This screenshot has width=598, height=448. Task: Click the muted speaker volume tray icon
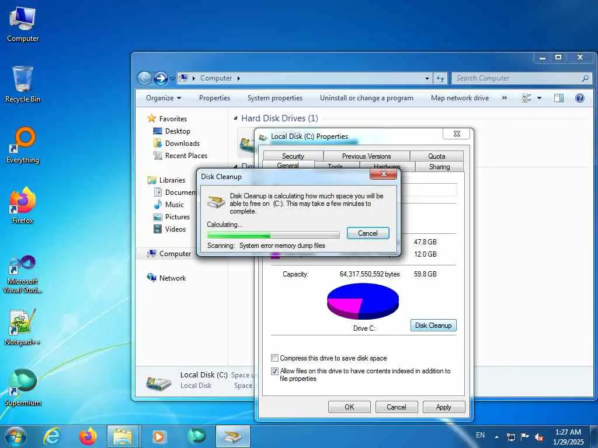coord(539,437)
